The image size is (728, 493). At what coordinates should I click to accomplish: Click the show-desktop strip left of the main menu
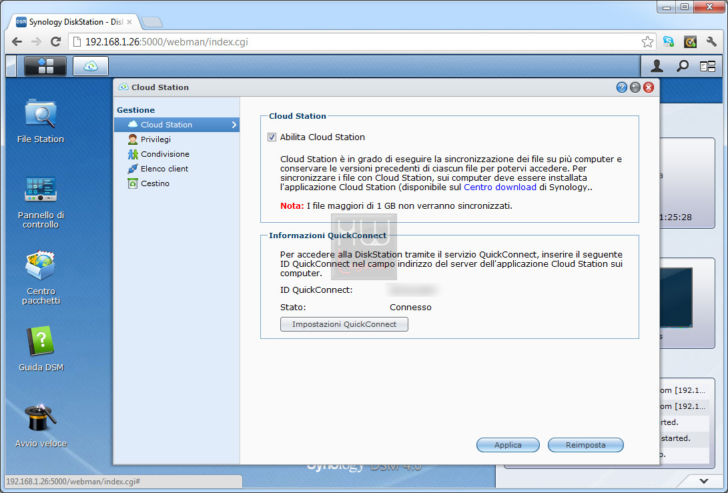click(11, 66)
